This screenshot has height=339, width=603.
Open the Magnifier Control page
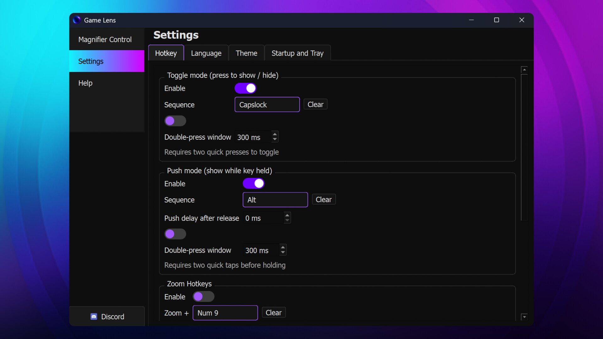(105, 39)
